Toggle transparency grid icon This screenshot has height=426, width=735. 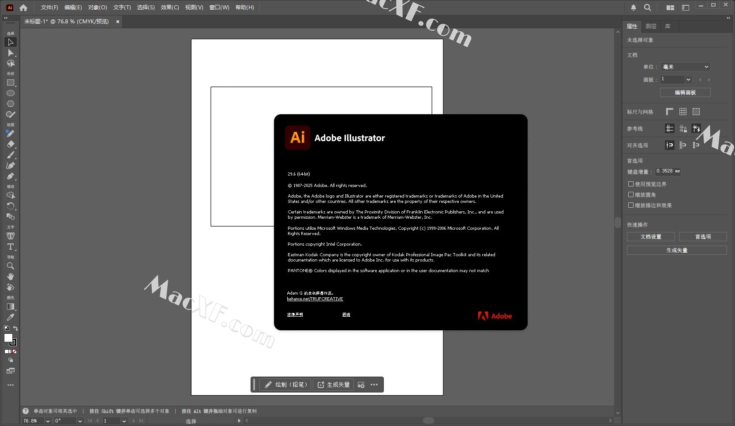(696, 112)
